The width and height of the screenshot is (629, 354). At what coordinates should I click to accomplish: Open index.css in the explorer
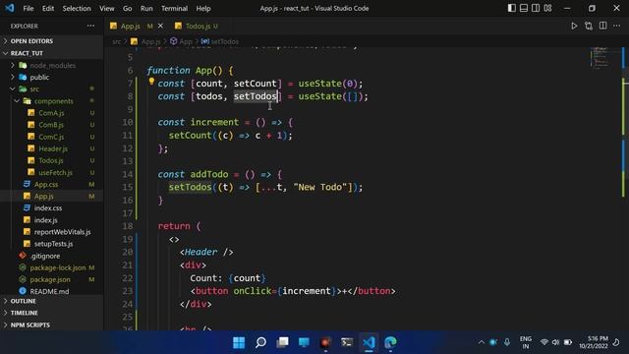point(51,207)
